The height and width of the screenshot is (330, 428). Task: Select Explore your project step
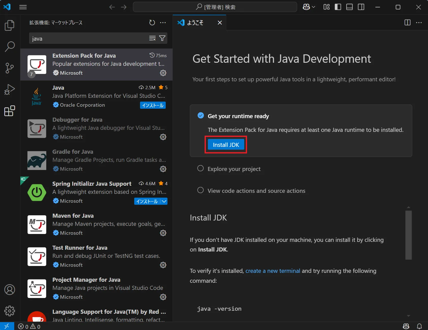point(234,169)
